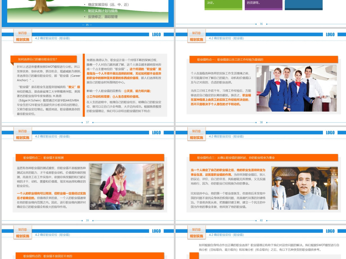Select the banner 职业锚特点一：职业锚是以员工的工作经验为基础的

[264, 60]
